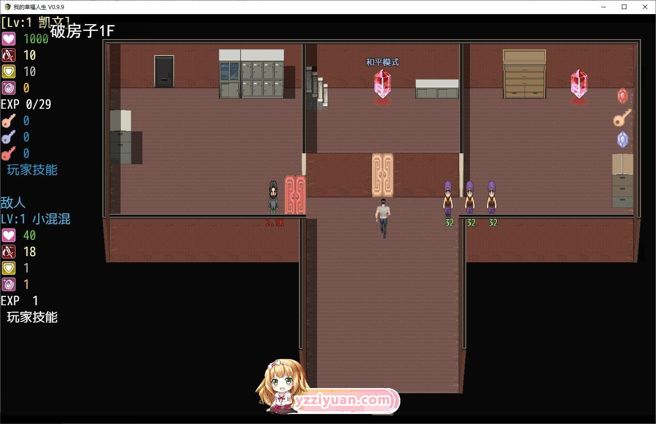The image size is (656, 424).
Task: Click the pink crystal in the right room
Action: pos(579,86)
